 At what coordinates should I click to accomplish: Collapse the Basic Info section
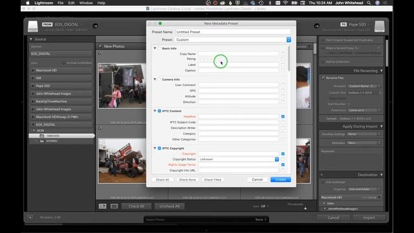155,49
